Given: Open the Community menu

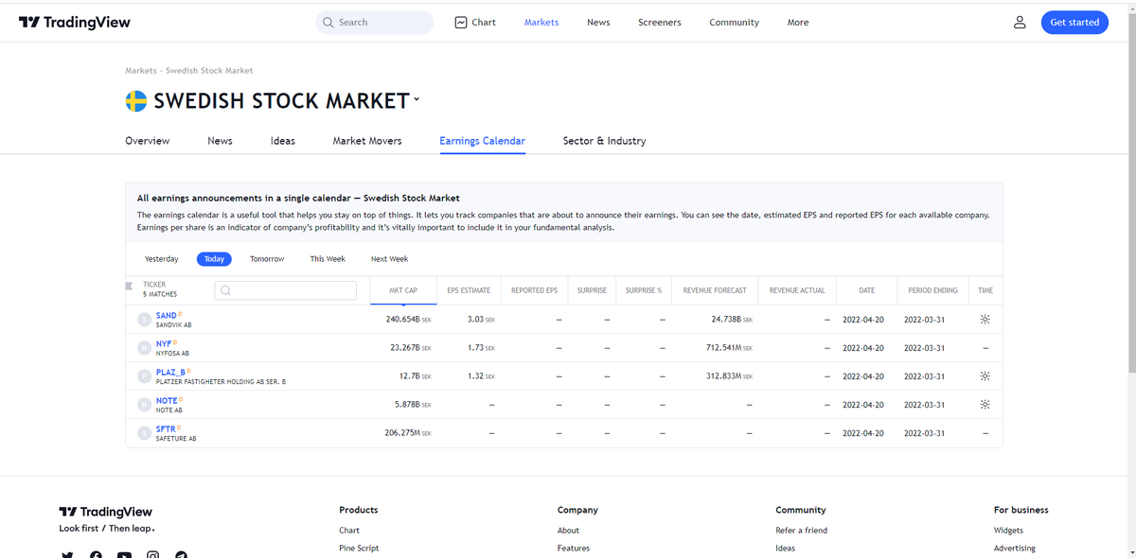Looking at the screenshot, I should (x=734, y=22).
